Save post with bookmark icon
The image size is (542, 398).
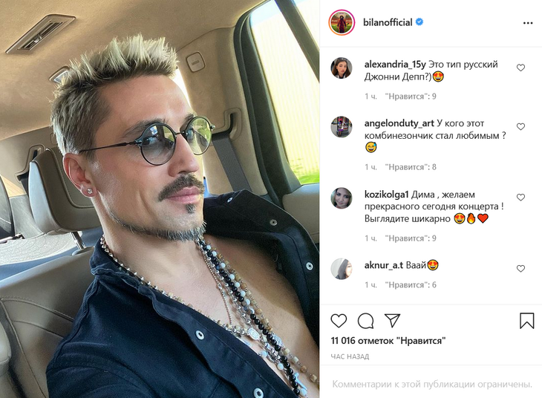point(527,321)
